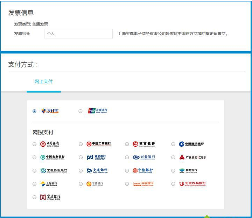The height and width of the screenshot is (218, 252).
Task: Click the China Construction Bank logo
Action: 191,144
